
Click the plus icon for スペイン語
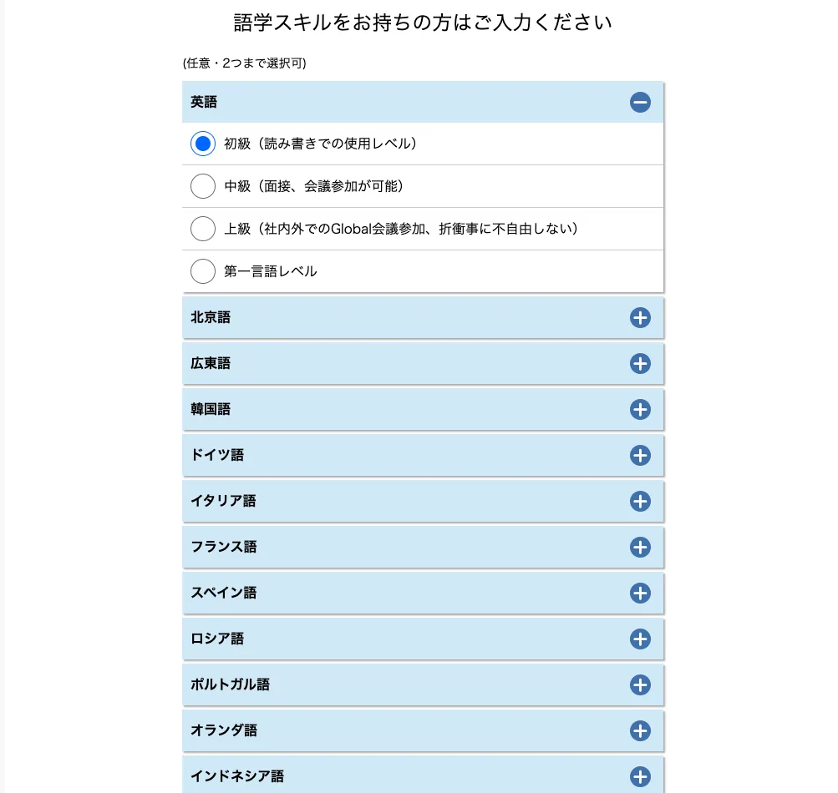(x=640, y=593)
